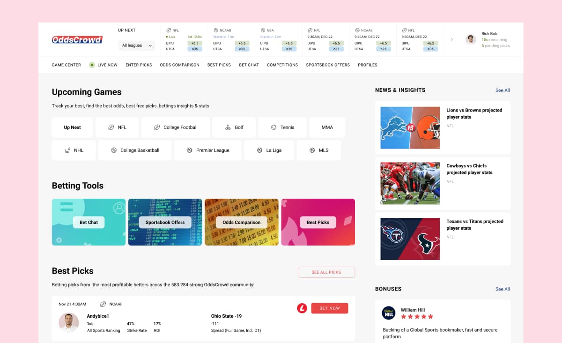The height and width of the screenshot is (343, 562).
Task: Select the NCAAB game starting in 11m
Action: click(x=231, y=39)
